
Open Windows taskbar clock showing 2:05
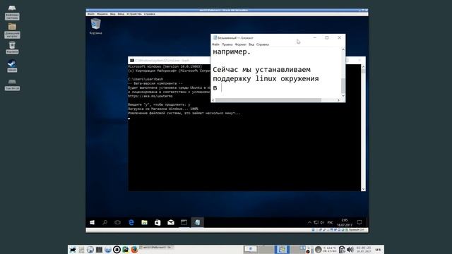345,222
